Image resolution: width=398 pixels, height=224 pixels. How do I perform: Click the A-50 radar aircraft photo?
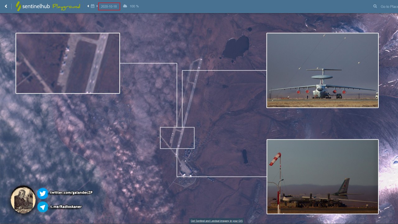pyautogui.click(x=322, y=70)
